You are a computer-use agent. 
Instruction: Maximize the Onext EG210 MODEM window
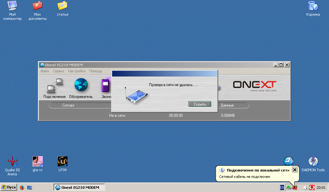coord(281,65)
